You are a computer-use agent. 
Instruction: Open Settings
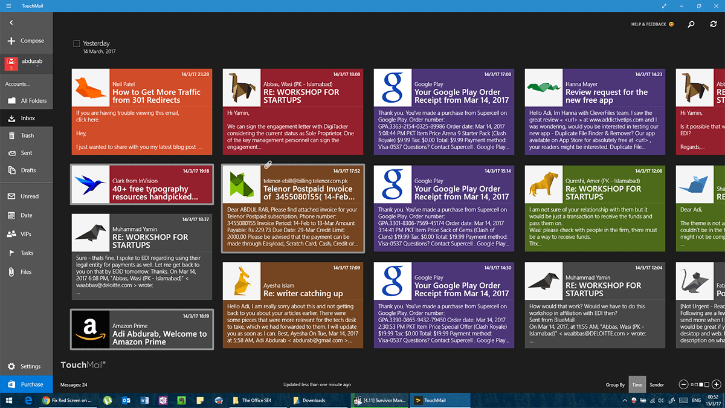point(26,366)
